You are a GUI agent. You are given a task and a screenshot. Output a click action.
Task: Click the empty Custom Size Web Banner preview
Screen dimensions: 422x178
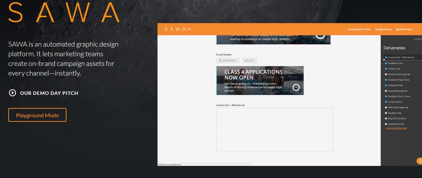point(275,129)
